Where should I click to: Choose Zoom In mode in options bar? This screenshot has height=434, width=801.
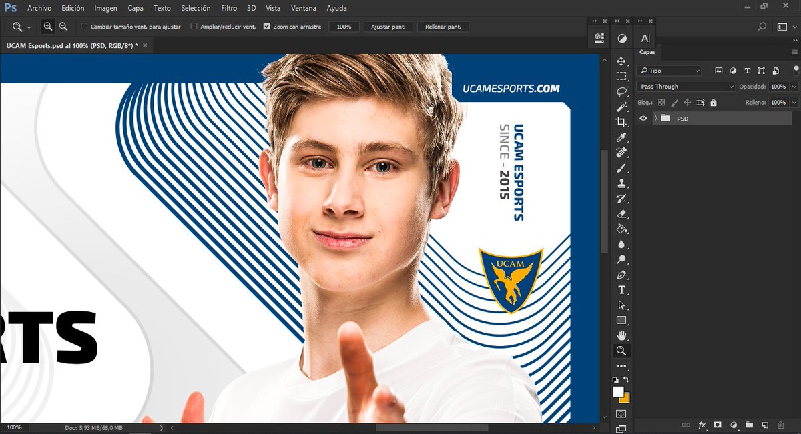click(x=48, y=27)
